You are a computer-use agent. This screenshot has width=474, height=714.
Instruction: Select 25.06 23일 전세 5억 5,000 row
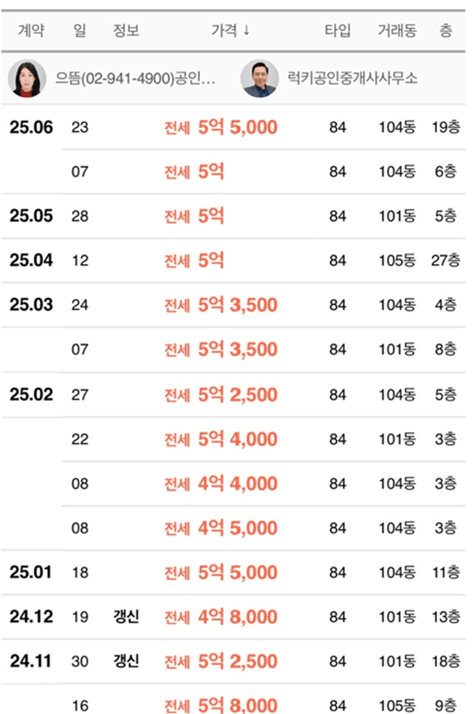click(x=233, y=127)
